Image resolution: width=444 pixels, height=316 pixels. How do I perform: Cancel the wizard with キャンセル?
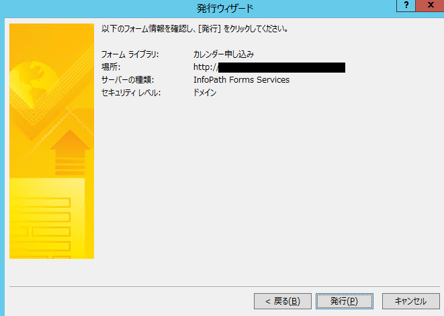click(x=410, y=301)
